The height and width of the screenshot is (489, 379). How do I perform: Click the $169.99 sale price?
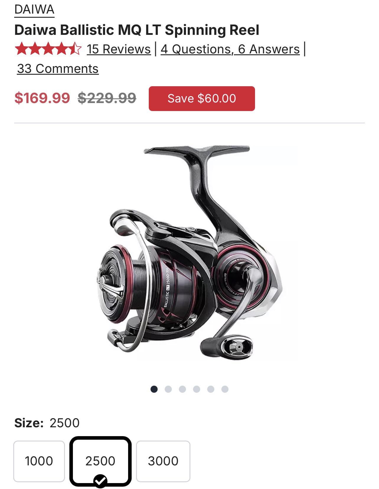pos(42,98)
